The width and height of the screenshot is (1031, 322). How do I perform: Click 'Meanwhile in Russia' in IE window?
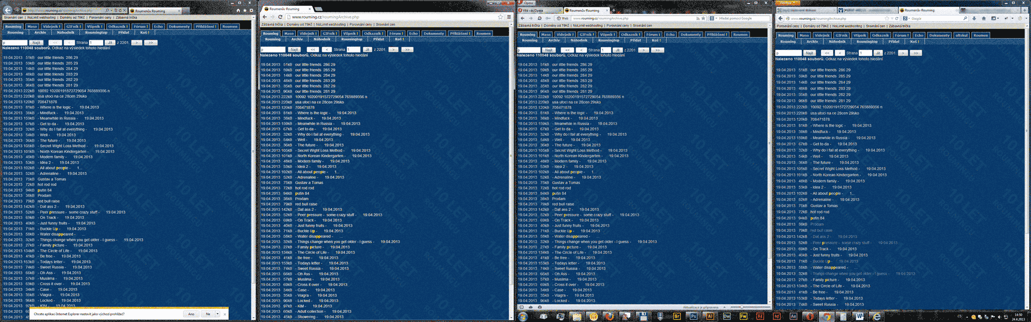pos(57,118)
